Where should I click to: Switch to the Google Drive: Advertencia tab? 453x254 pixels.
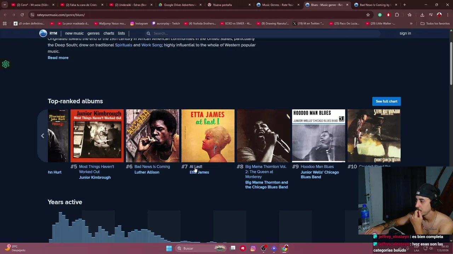180,5
